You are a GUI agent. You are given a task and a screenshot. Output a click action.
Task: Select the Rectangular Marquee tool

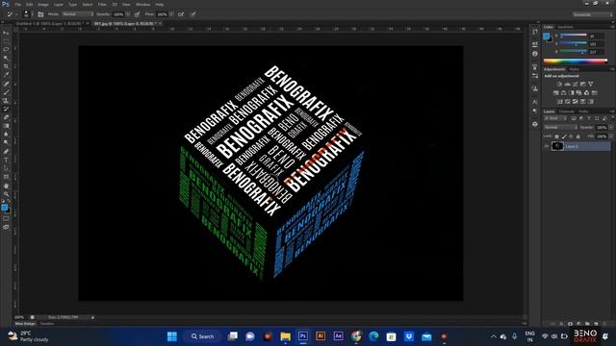[6, 41]
